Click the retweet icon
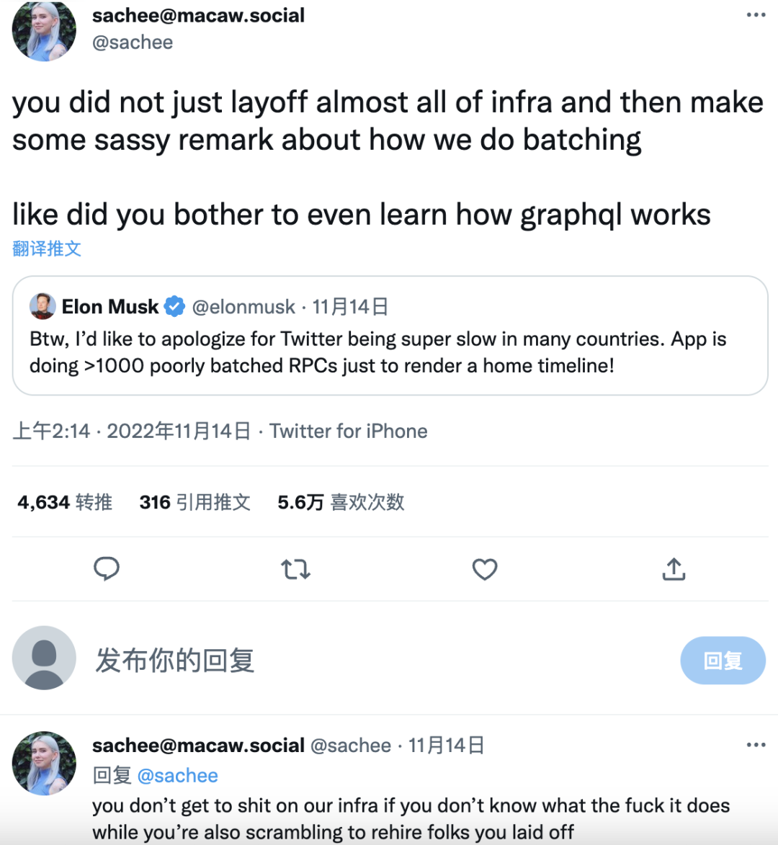The width and height of the screenshot is (778, 845). click(x=295, y=569)
